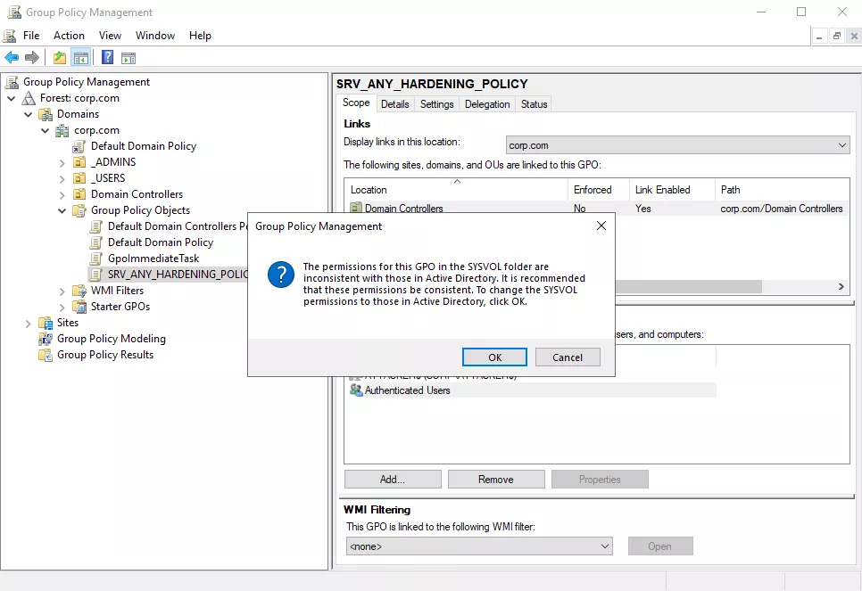Open the Display links location dropdown

coord(678,145)
